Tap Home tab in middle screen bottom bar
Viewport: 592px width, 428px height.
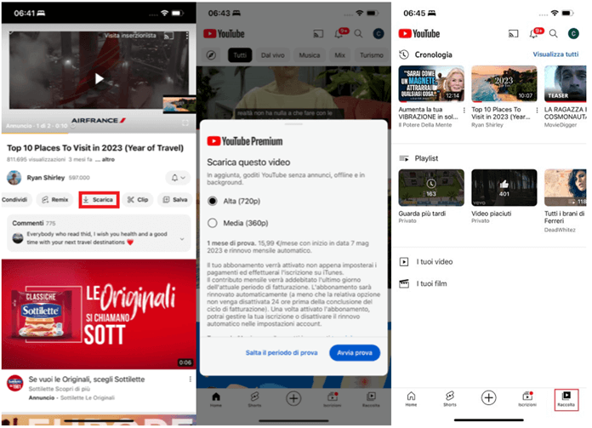click(216, 399)
